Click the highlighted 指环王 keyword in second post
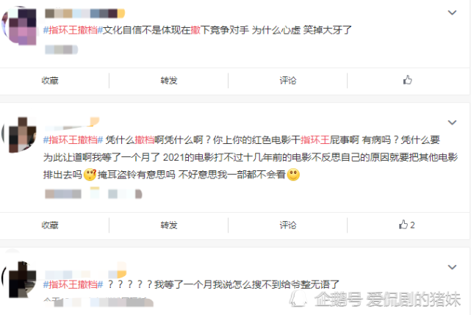Viewport: 471px width, 315px height. (314, 140)
